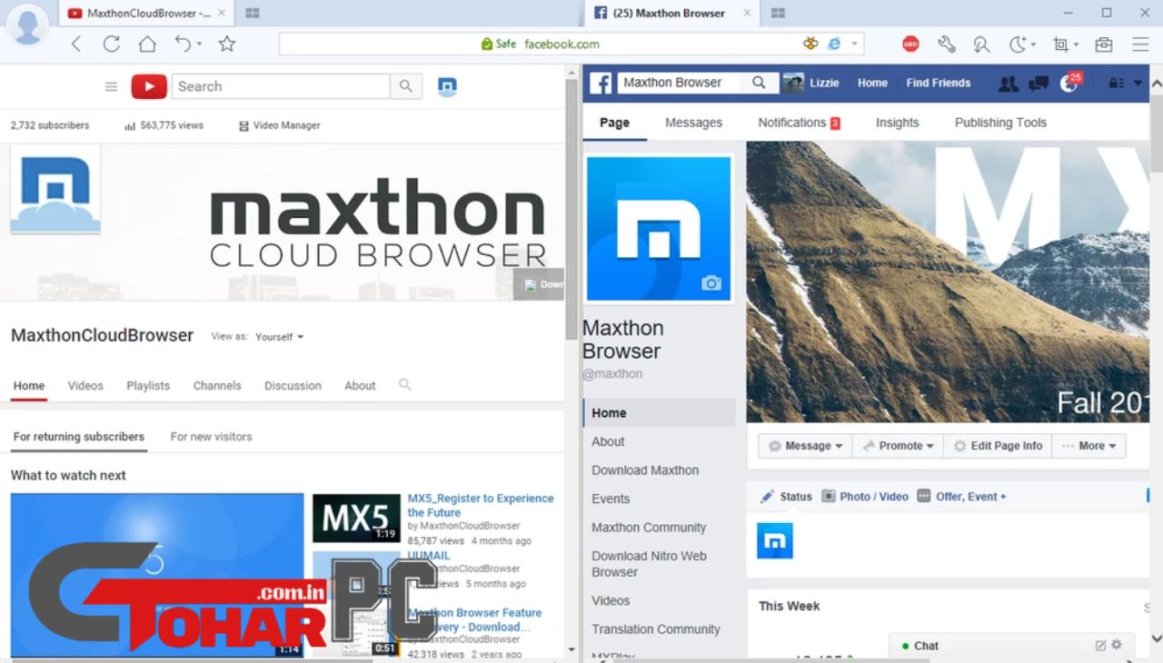
Task: Open the Adblock Plus extension icon
Action: (911, 44)
